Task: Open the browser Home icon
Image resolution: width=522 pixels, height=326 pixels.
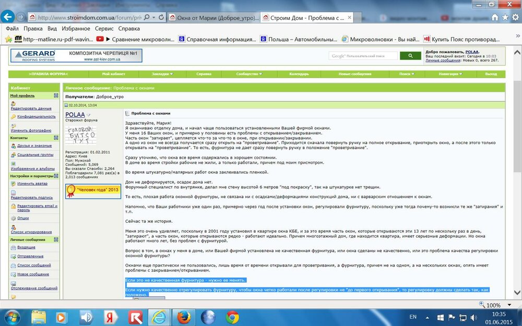Action: [495, 17]
